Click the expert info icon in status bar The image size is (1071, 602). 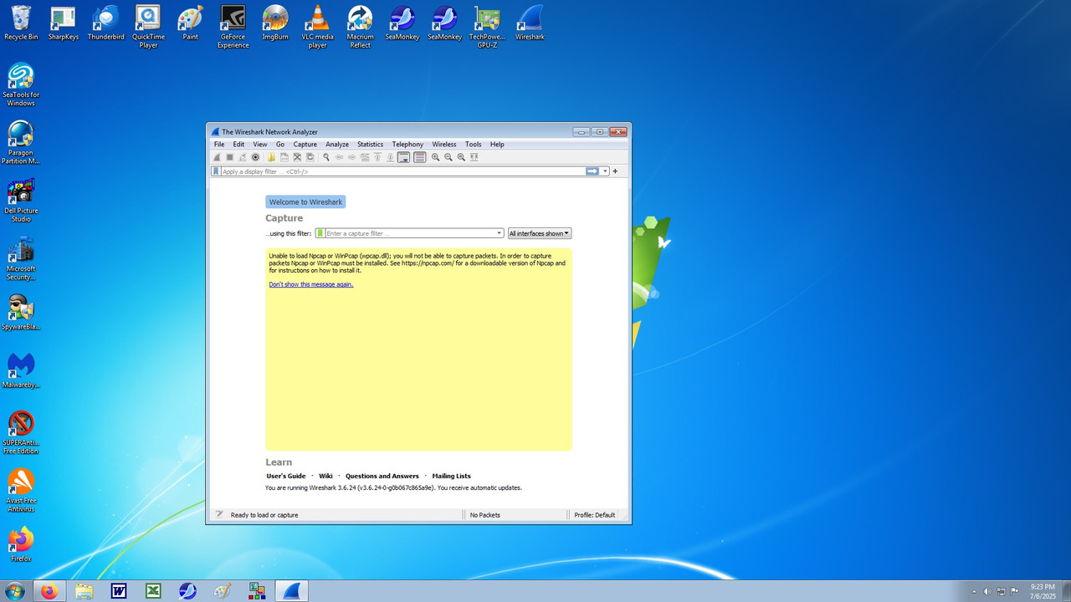pyautogui.click(x=219, y=515)
